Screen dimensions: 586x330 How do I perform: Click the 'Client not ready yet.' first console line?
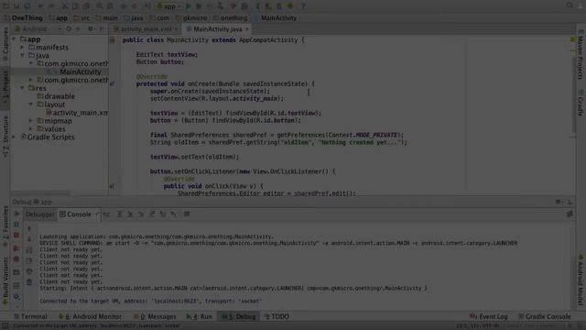click(71, 249)
